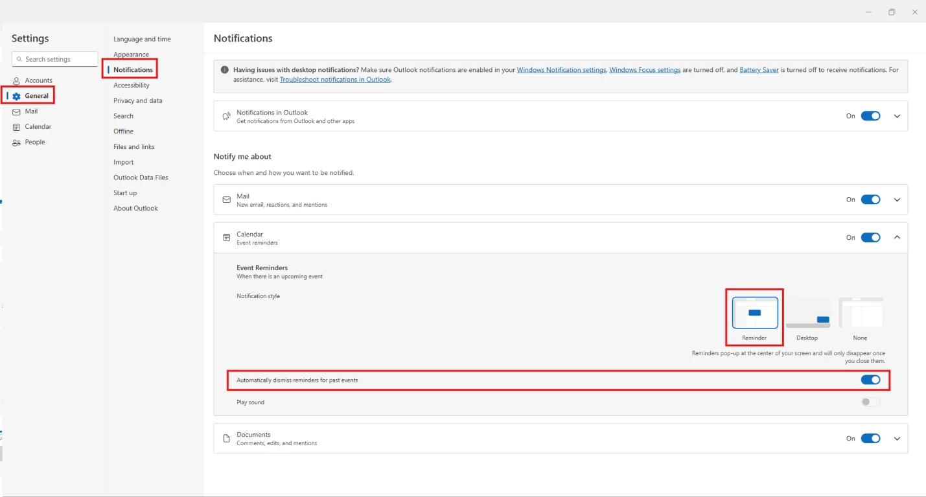Expand the Mail notification section chevron
Screen dimensions: 926x497
point(897,200)
